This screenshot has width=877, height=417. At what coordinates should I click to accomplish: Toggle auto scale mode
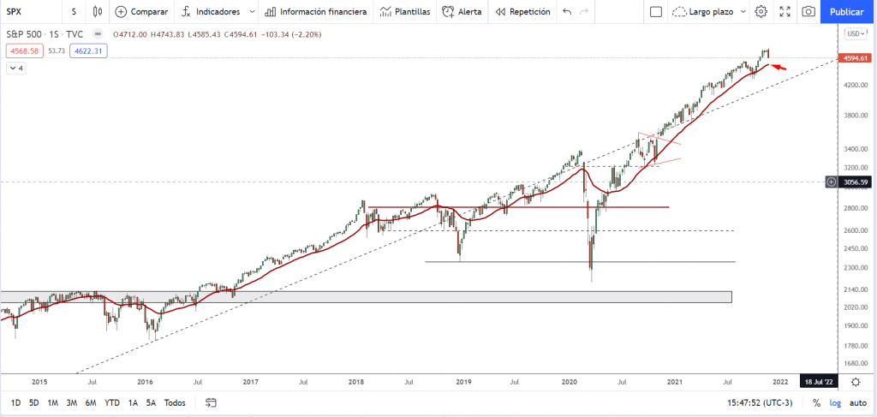tap(857, 402)
